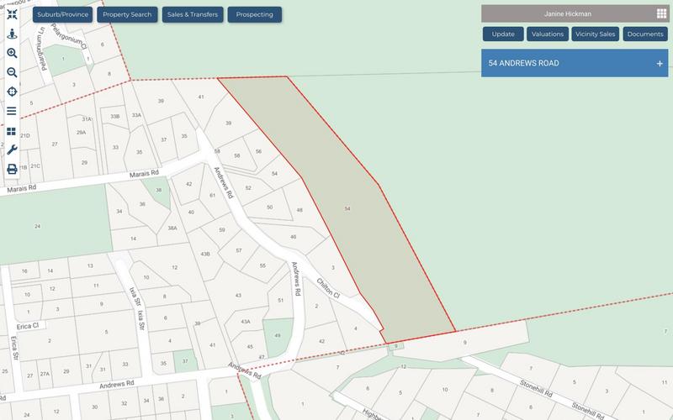The width and height of the screenshot is (673, 420).
Task: Click the printer icon to print map
Action: click(12, 169)
